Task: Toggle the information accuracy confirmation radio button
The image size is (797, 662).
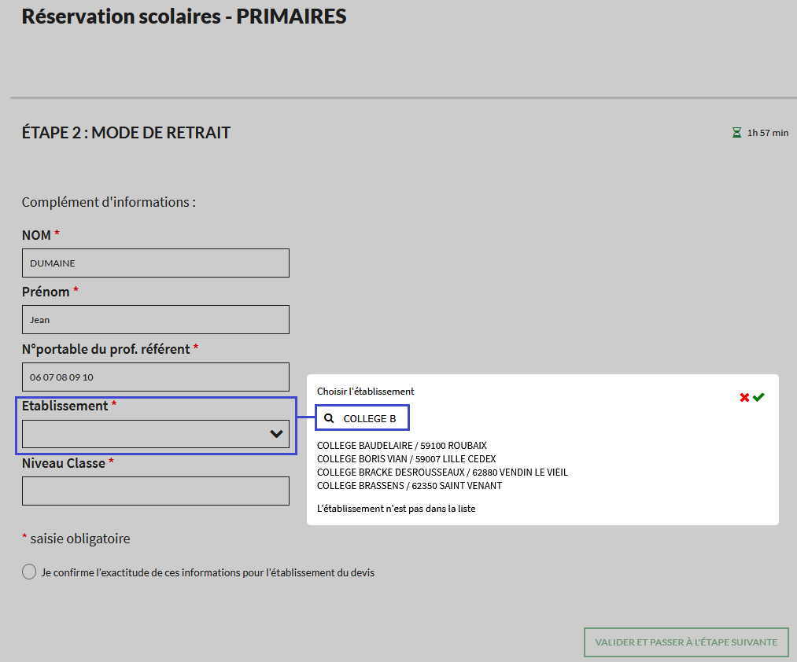Action: pyautogui.click(x=30, y=572)
